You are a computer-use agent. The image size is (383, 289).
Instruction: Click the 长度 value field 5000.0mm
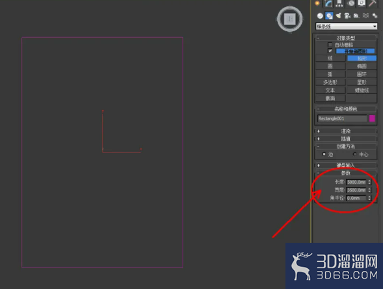pyautogui.click(x=356, y=182)
